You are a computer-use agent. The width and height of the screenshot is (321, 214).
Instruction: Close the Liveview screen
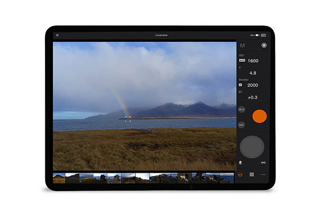pyautogui.click(x=57, y=35)
